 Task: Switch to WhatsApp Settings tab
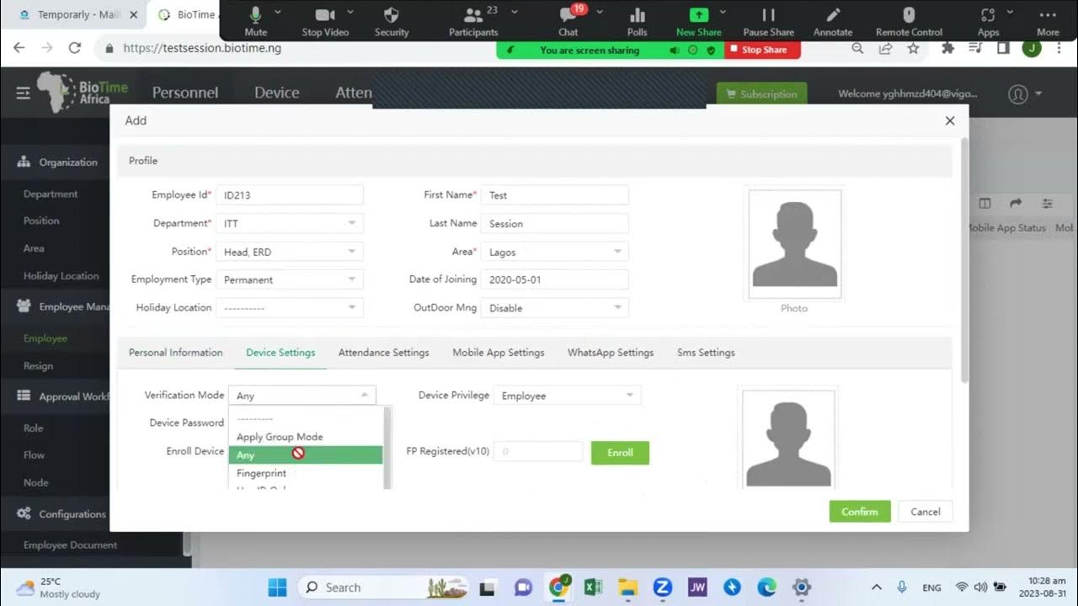click(x=611, y=353)
